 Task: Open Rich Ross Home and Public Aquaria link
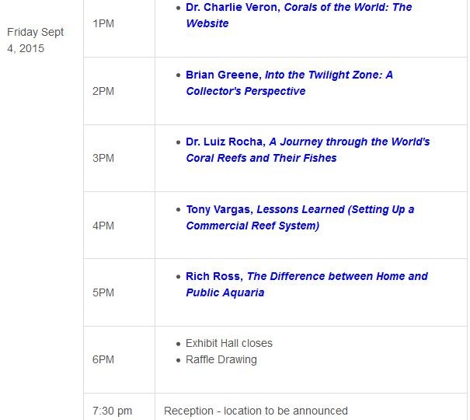click(307, 284)
